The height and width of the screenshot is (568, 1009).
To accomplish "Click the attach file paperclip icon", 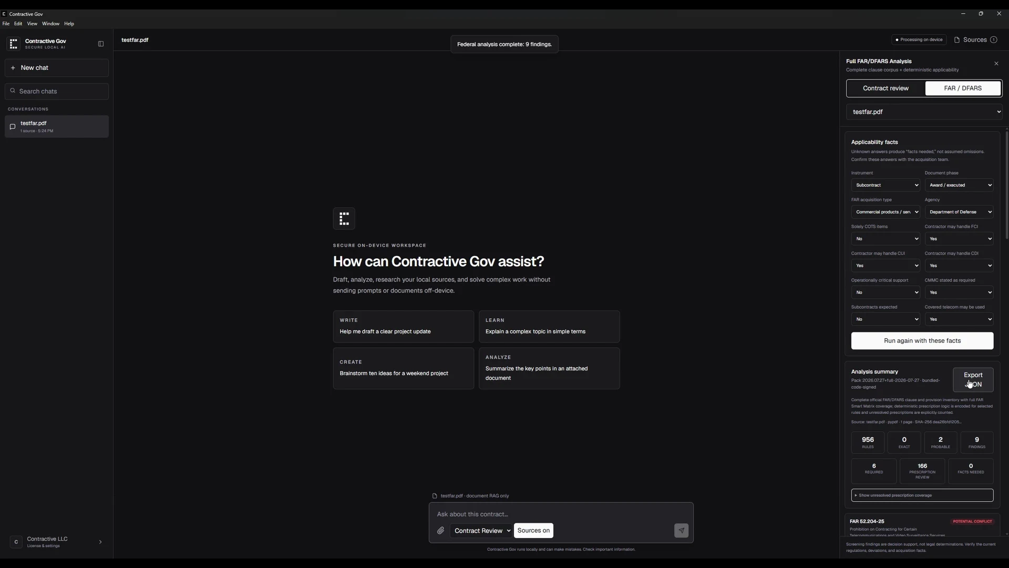I will click(x=440, y=531).
